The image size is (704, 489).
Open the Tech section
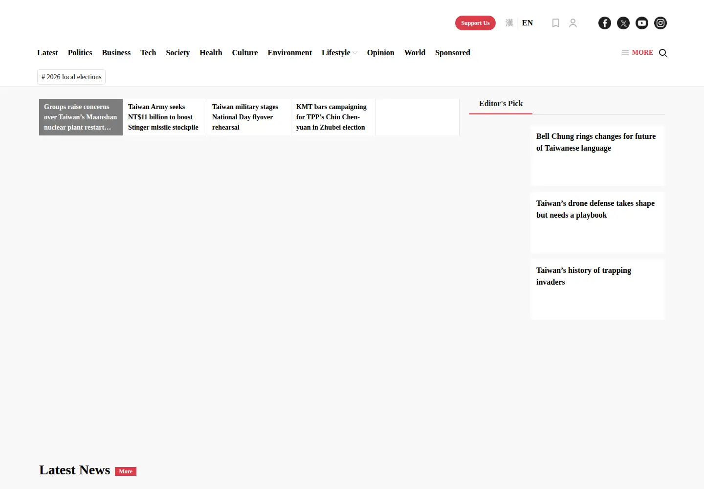(148, 53)
